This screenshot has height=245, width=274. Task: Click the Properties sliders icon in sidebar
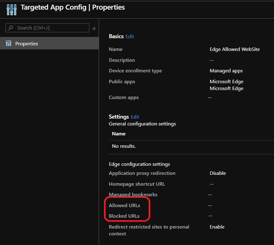(x=9, y=44)
